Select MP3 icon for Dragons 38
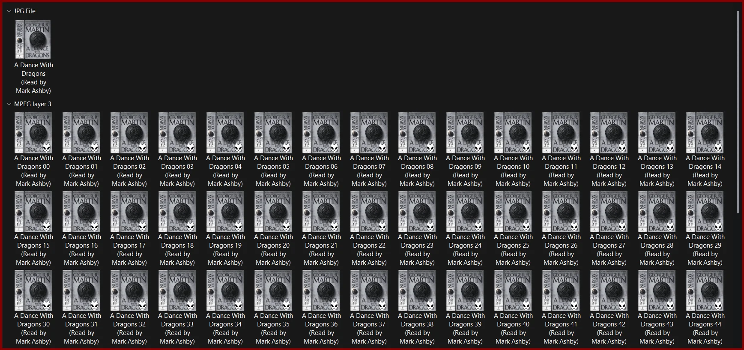 417,290
